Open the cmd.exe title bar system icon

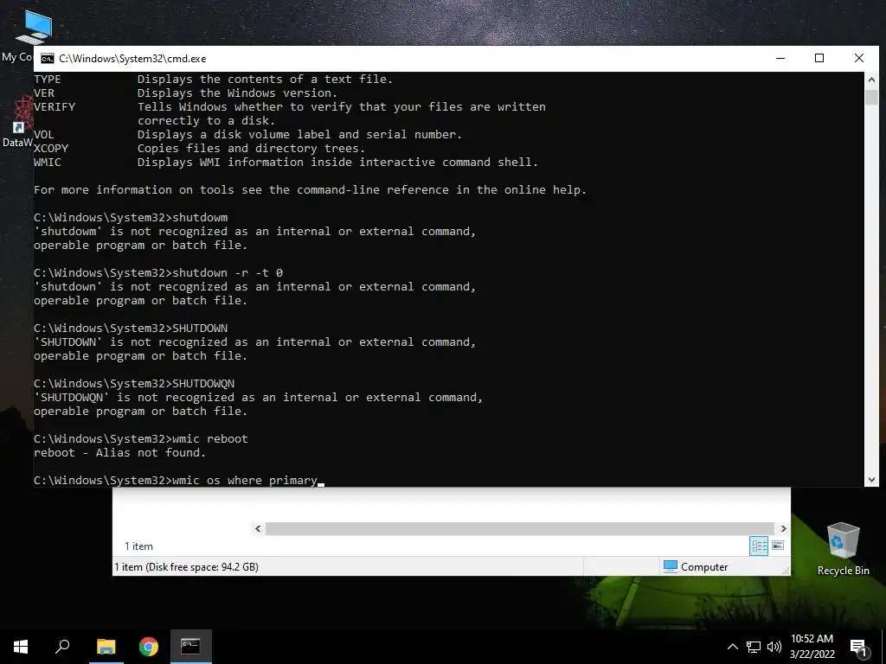48,59
